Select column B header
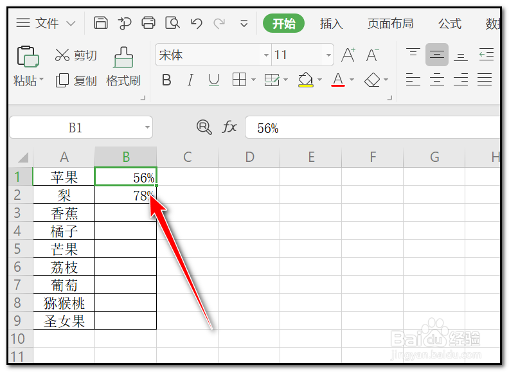The height and width of the screenshot is (372, 509). (x=126, y=157)
